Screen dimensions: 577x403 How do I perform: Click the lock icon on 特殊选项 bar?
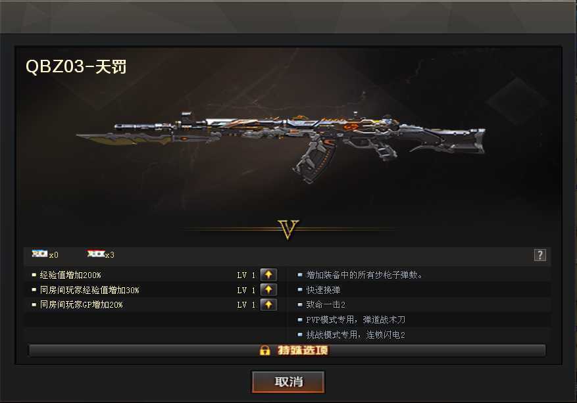(264, 350)
